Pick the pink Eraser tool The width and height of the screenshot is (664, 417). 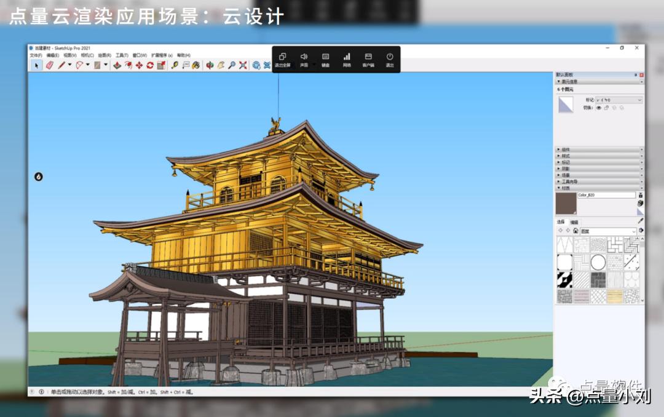point(50,65)
